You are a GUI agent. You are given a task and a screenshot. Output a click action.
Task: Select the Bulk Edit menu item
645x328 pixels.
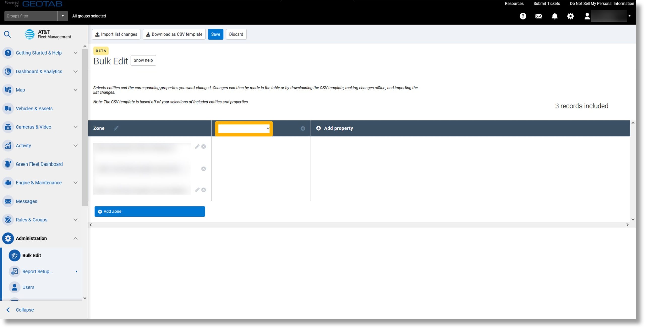pyautogui.click(x=31, y=255)
